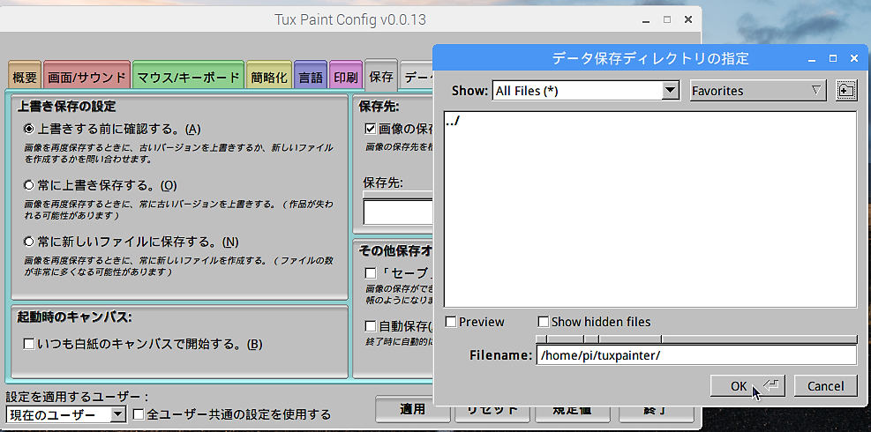Viewport: 871px width, 432px height.
Task: Enable Show hidden files checkbox
Action: (x=544, y=322)
